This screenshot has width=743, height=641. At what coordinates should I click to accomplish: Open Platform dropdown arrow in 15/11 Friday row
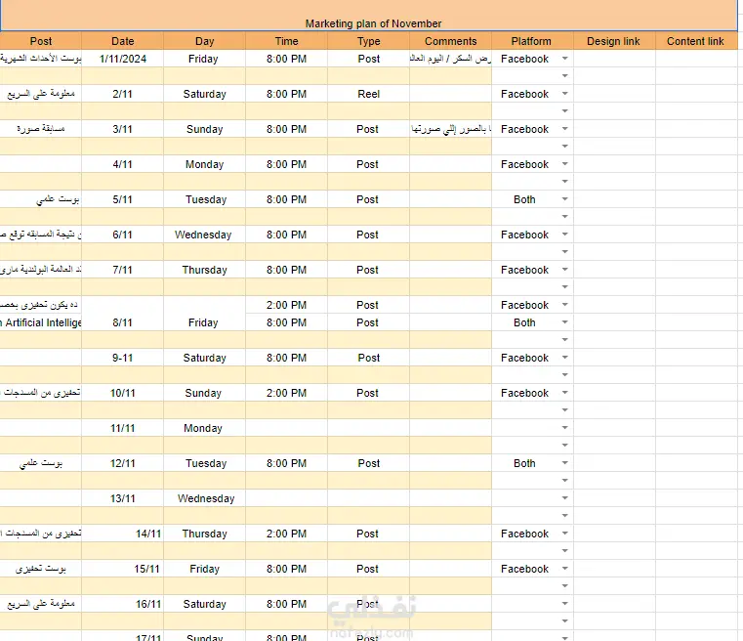click(565, 569)
